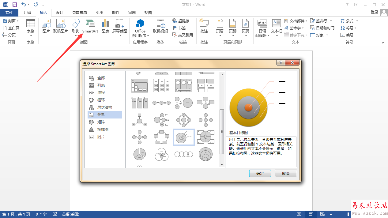
Task: Insert a 空白页 blank page
Action: tap(11, 28)
